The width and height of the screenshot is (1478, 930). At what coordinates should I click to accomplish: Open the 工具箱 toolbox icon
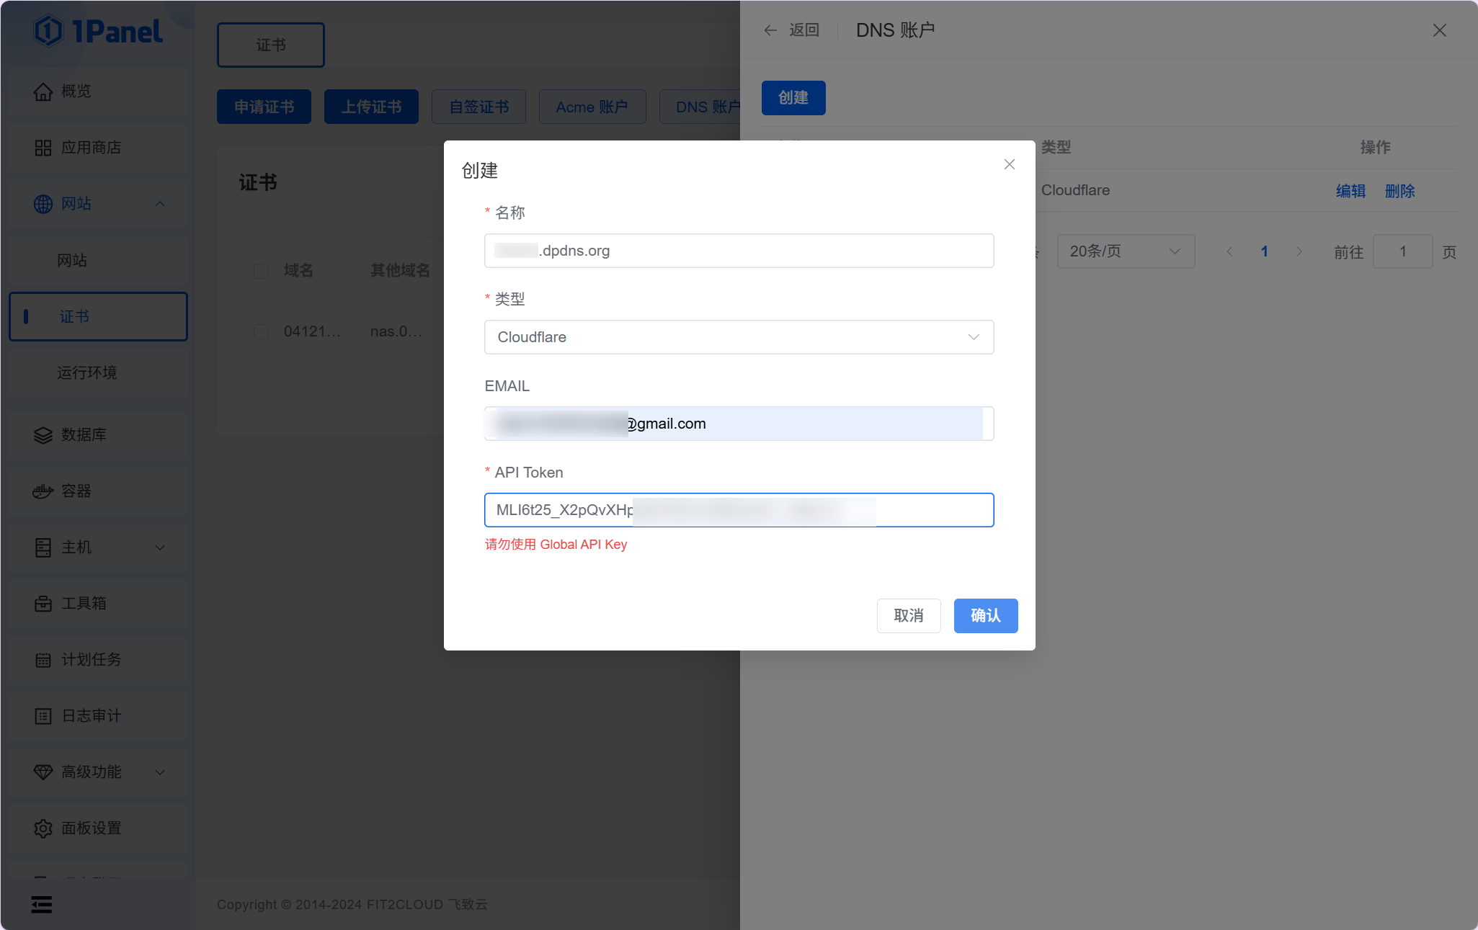[x=43, y=604]
